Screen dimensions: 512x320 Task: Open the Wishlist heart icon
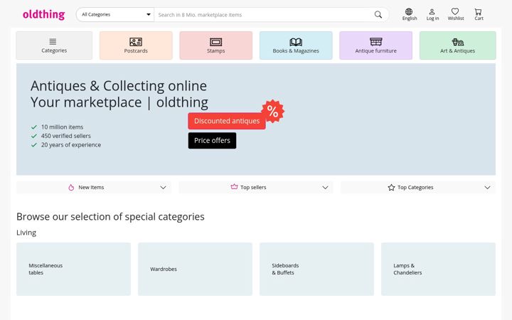pyautogui.click(x=455, y=11)
